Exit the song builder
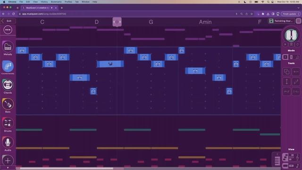 [8, 21]
